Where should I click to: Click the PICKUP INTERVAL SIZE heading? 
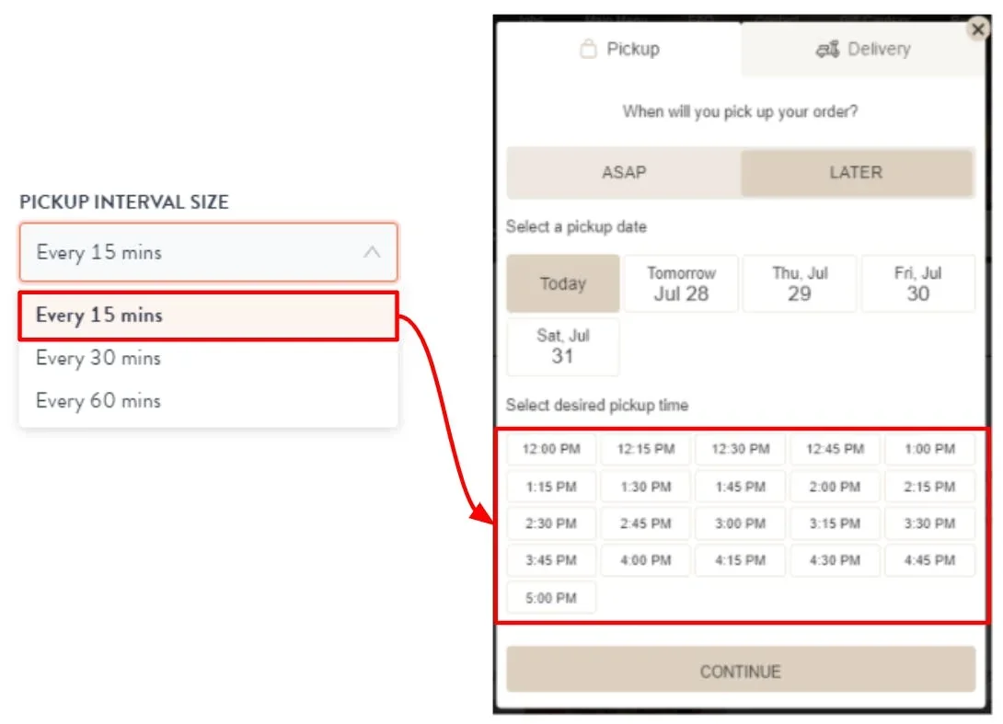[x=124, y=202]
